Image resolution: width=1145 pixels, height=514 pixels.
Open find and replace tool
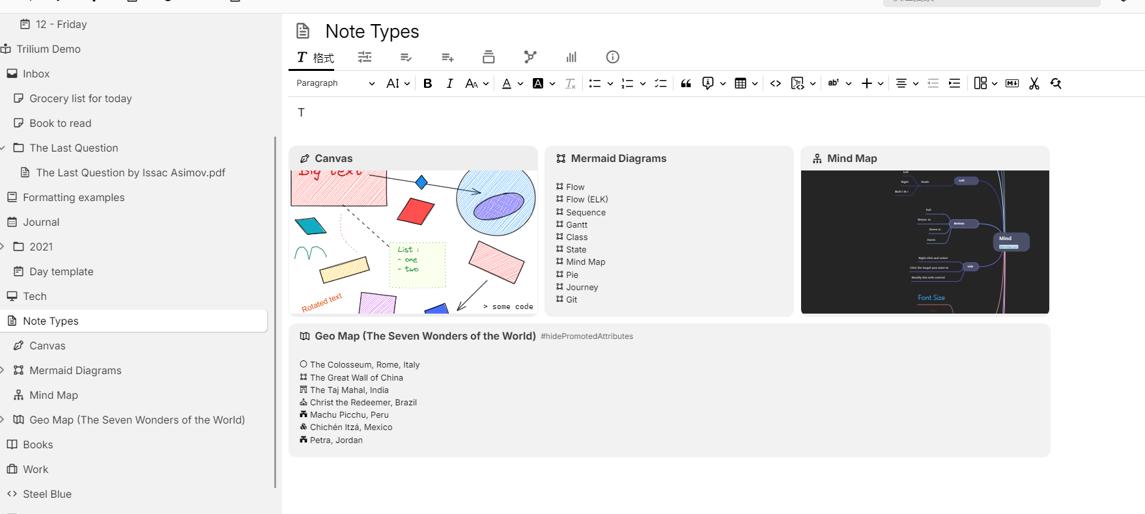[x=1056, y=83]
